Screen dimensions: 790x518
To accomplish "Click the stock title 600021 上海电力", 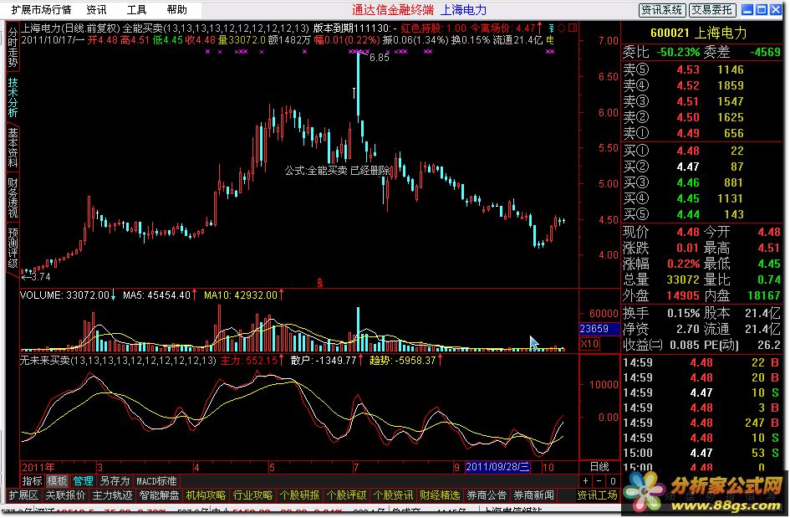I will click(x=698, y=33).
